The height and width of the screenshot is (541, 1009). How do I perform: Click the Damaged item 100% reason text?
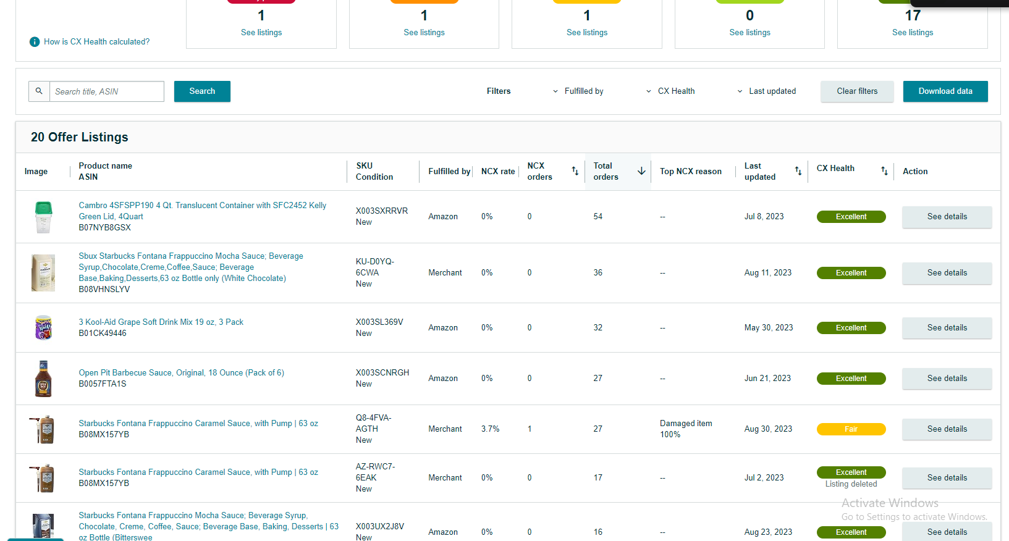[x=686, y=429]
